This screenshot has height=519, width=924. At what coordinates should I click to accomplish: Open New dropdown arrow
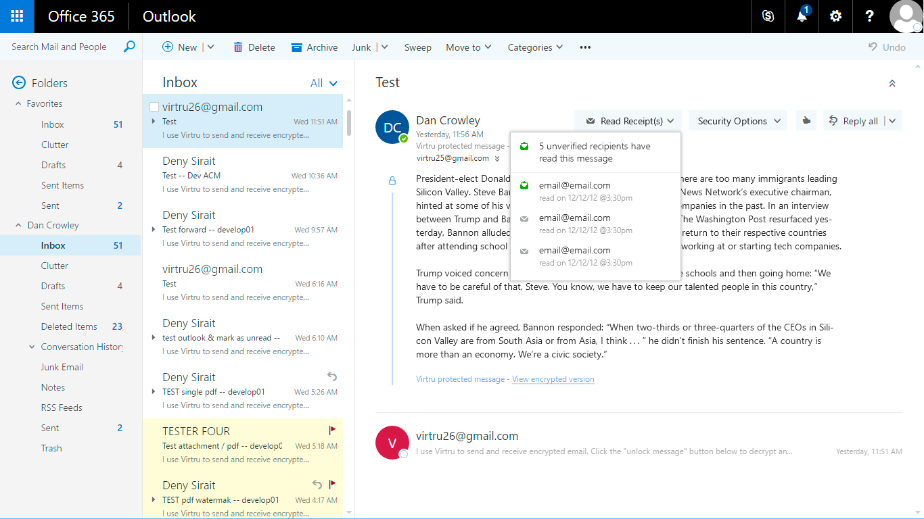coord(210,47)
